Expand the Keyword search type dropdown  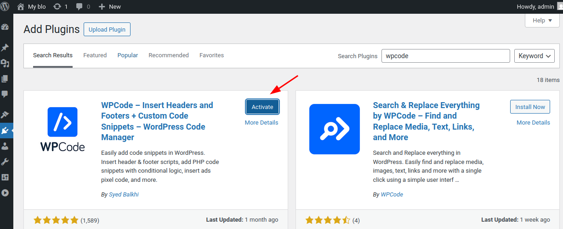click(x=535, y=56)
